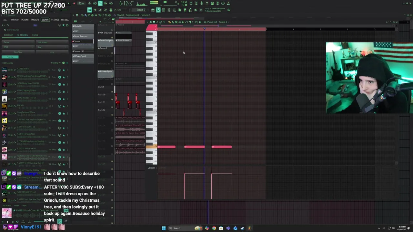The height and width of the screenshot is (232, 413).
Task: Open the playlist view from main toolbar
Action: [153, 10]
